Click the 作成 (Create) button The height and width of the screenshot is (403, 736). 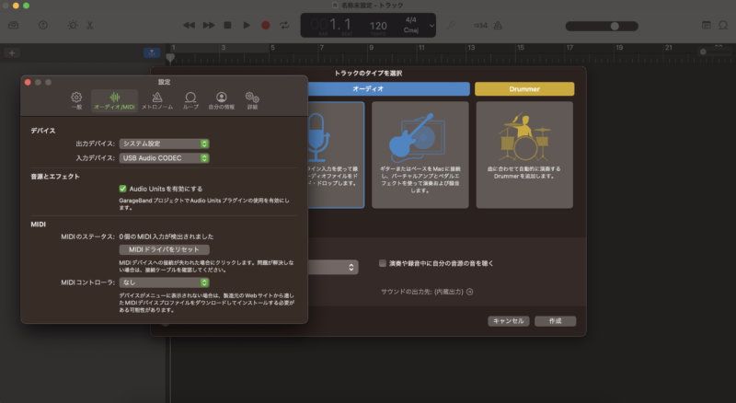pyautogui.click(x=555, y=321)
